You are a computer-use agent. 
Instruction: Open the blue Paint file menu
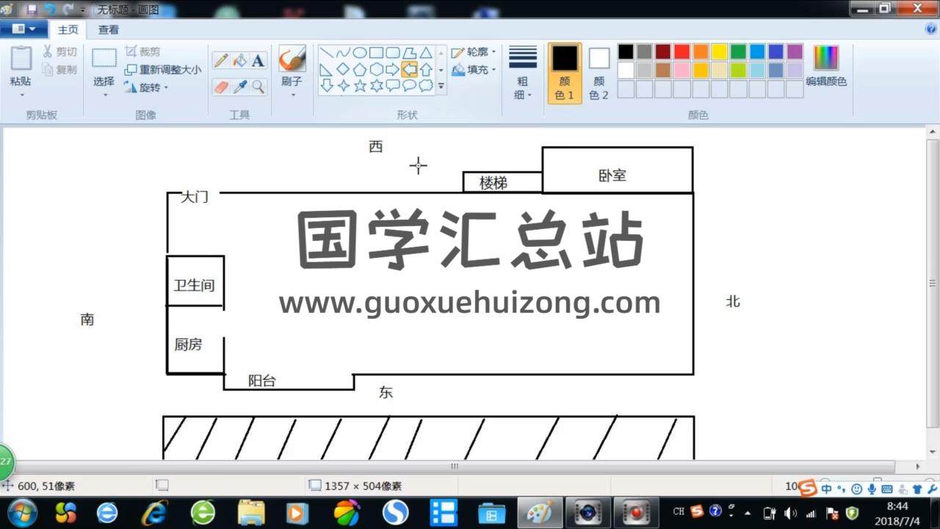click(23, 29)
